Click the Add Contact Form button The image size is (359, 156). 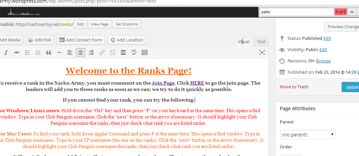[x=81, y=40]
